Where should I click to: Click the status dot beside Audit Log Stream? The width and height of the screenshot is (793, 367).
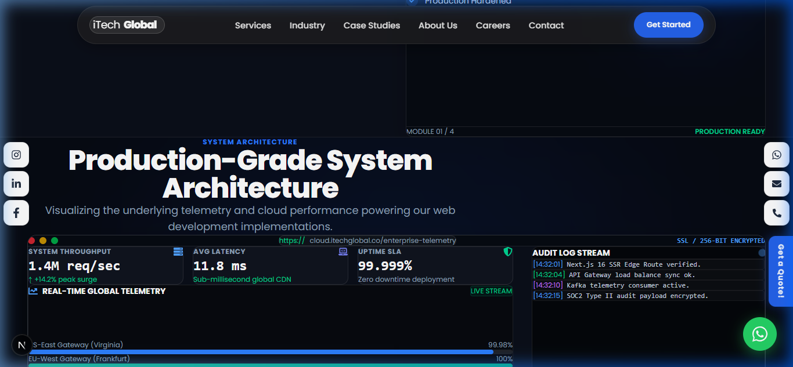(x=762, y=253)
